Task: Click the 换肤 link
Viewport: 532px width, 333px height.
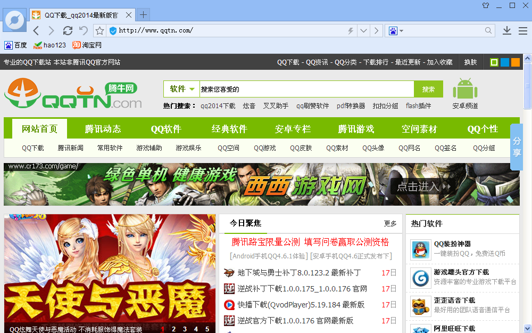Action: pyautogui.click(x=471, y=62)
